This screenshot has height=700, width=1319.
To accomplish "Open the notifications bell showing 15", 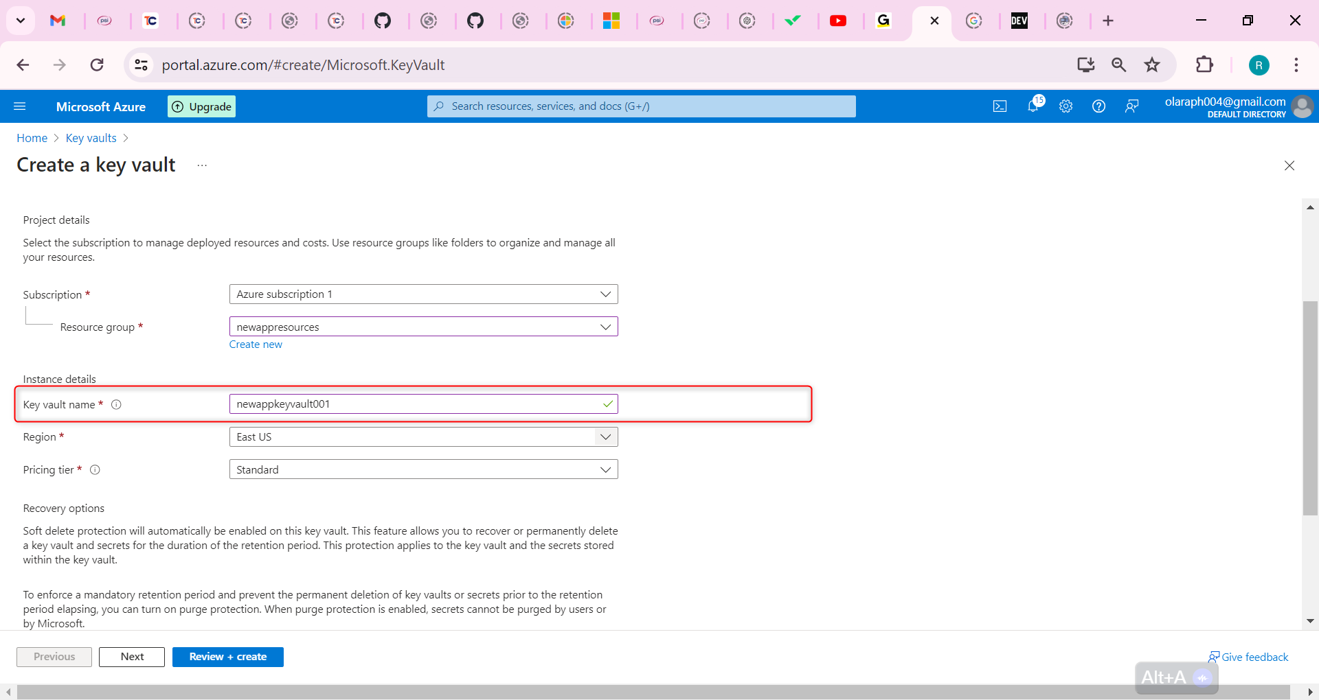I will (1033, 106).
